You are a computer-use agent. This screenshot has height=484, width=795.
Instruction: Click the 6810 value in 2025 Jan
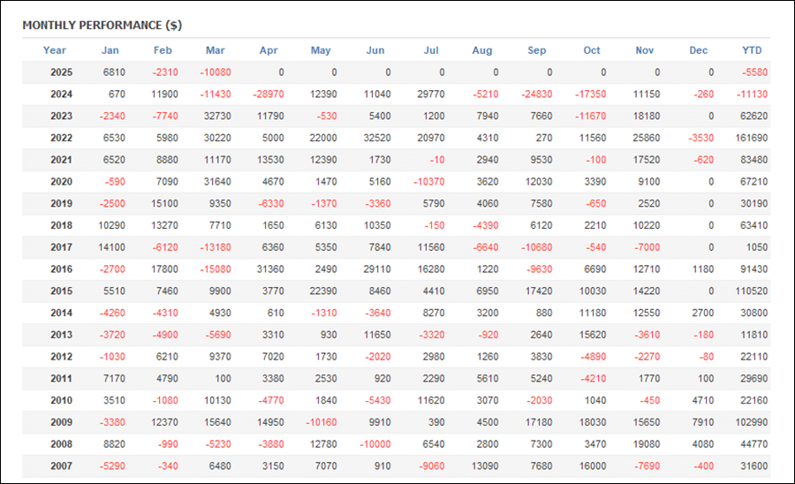(x=114, y=72)
